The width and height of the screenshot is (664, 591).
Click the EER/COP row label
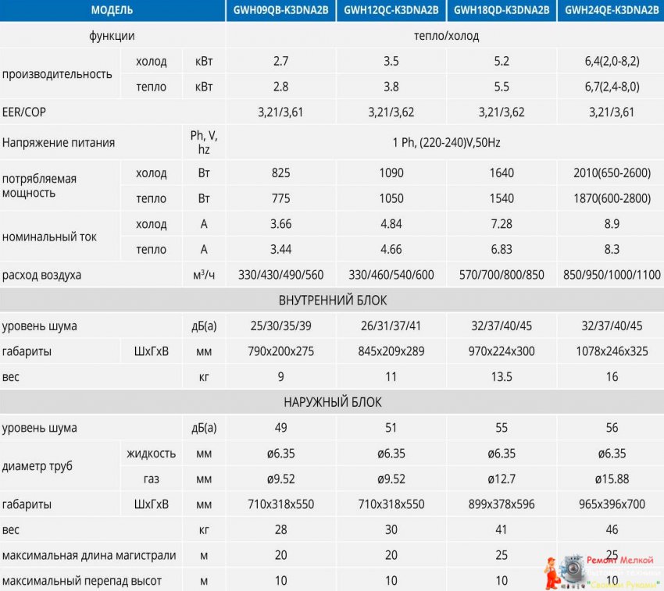click(x=24, y=112)
